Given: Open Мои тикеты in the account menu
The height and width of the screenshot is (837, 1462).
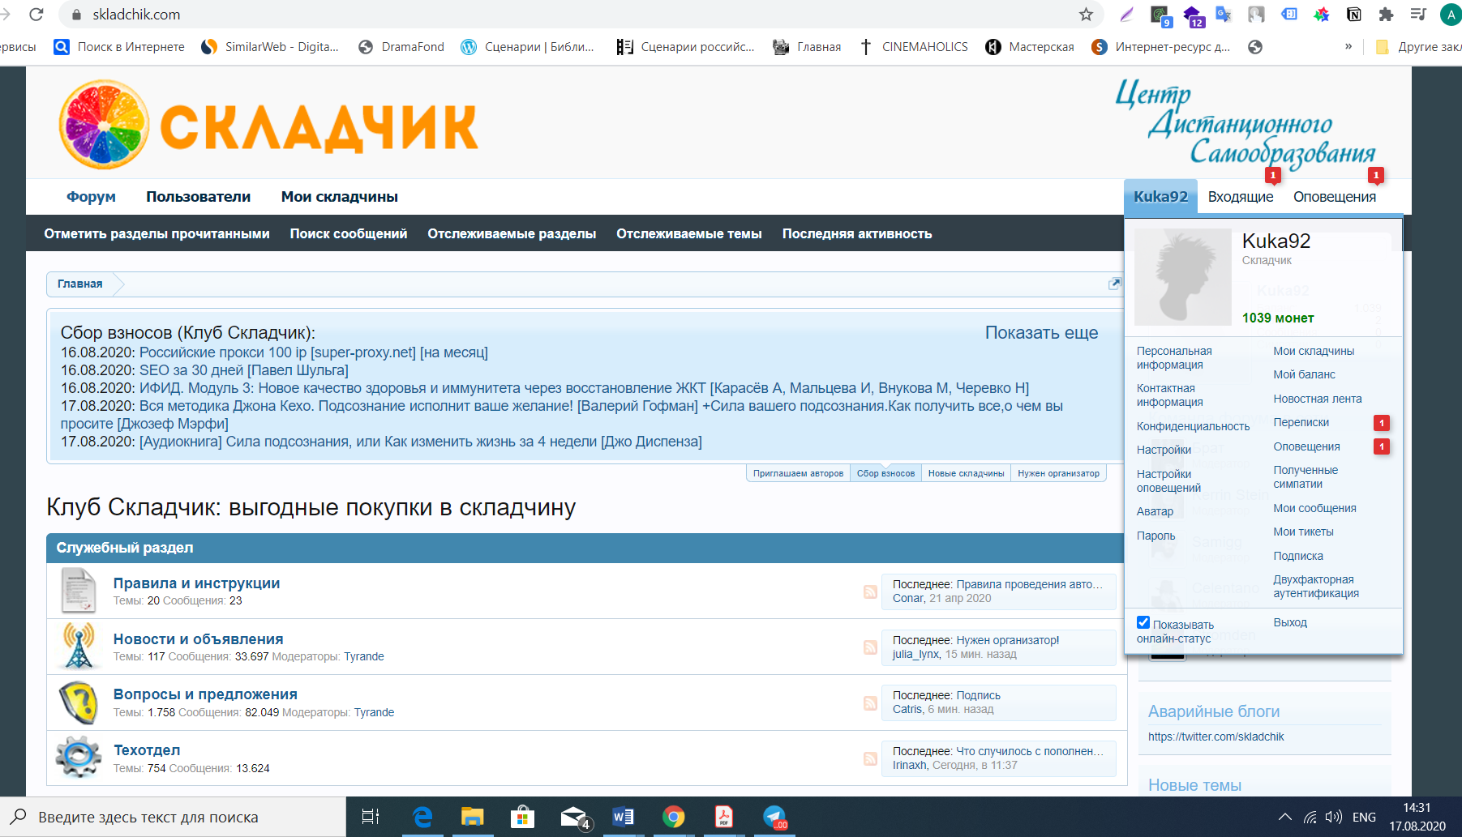Looking at the screenshot, I should [1303, 532].
